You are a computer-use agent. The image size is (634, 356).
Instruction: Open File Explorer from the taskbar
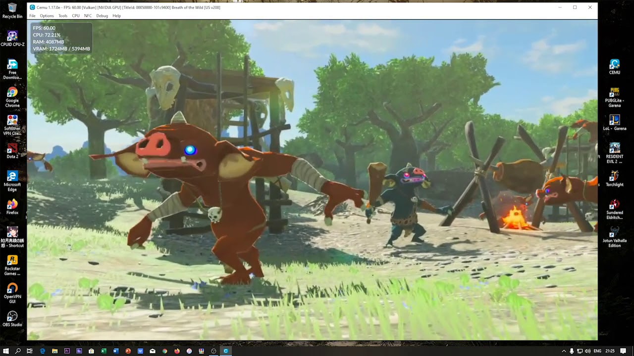coord(54,351)
